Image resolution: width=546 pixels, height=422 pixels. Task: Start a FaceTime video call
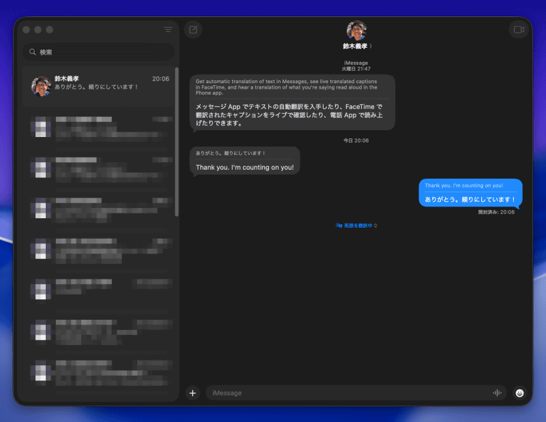519,30
